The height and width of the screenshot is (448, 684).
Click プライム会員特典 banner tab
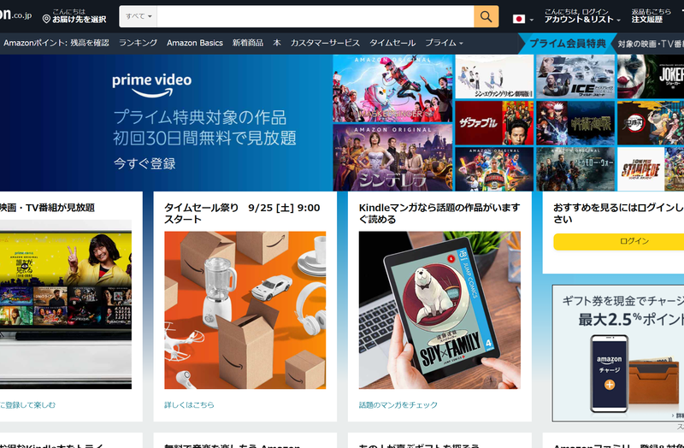568,44
